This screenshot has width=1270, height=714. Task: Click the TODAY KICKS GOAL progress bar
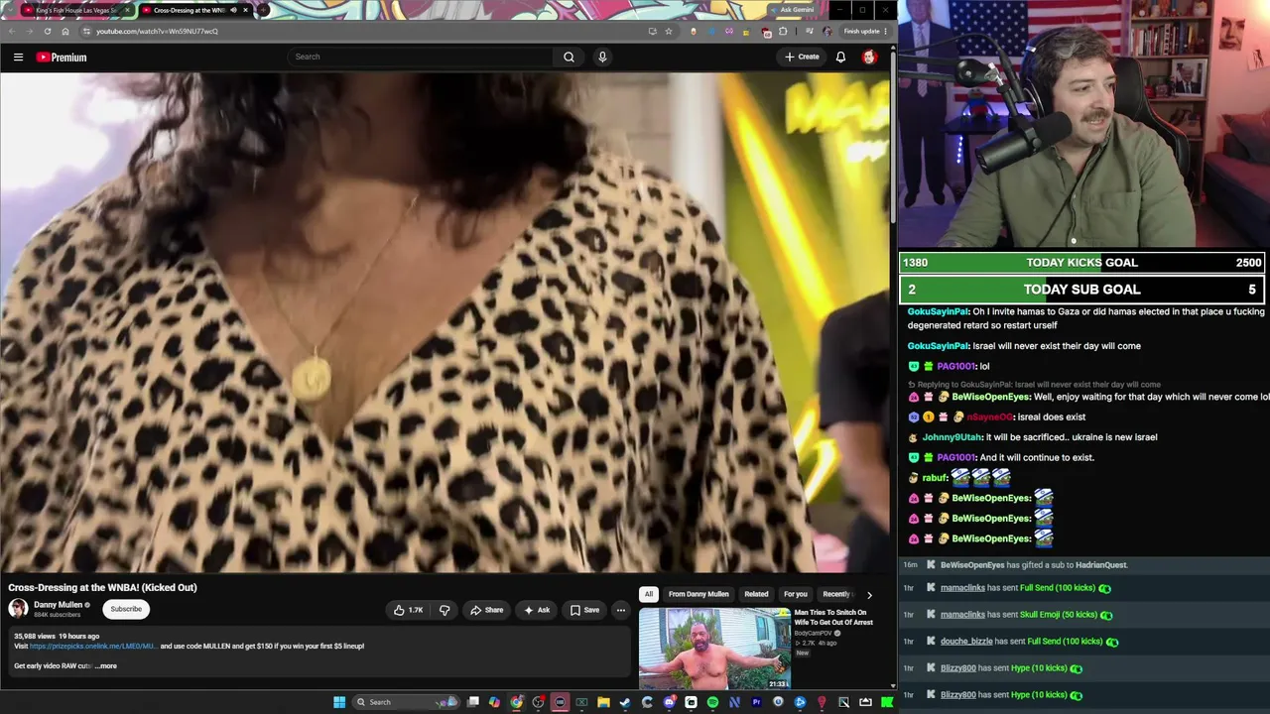pos(1082,263)
